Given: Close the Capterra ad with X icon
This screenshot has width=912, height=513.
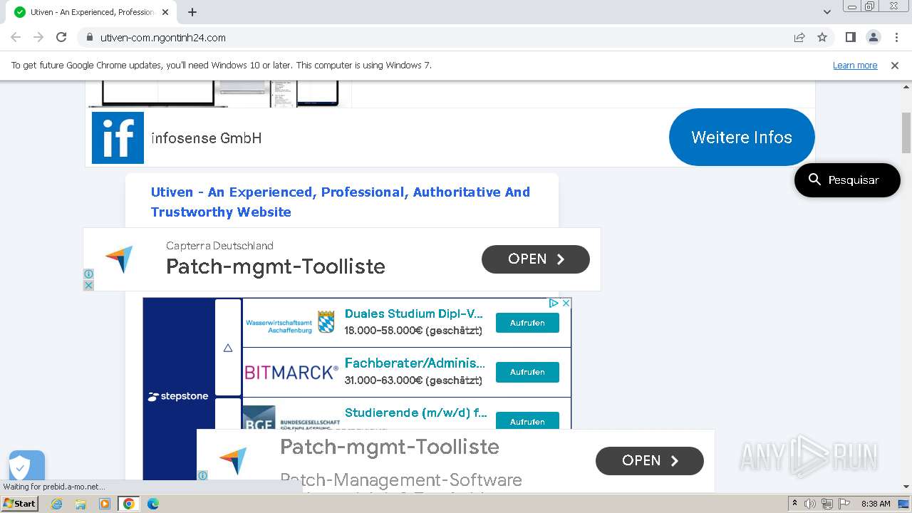Looking at the screenshot, I should 88,285.
